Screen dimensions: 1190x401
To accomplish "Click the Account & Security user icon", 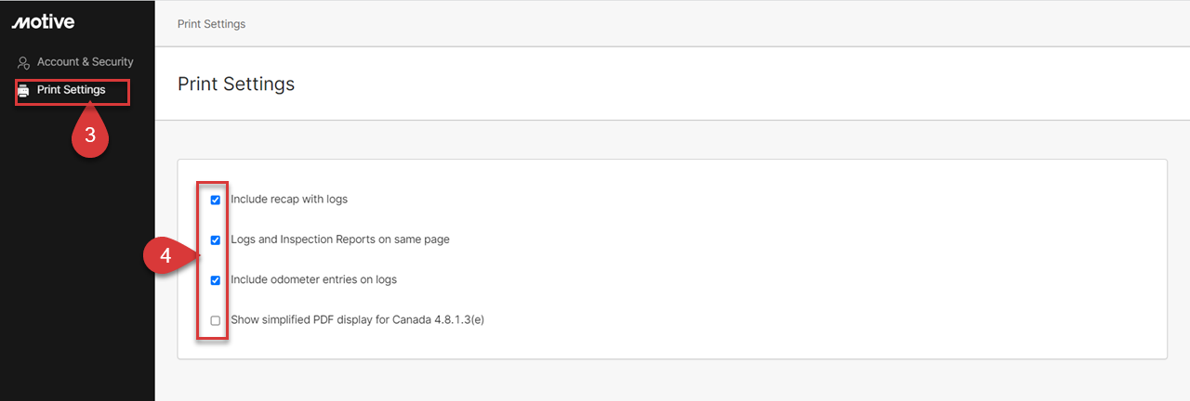I will pyautogui.click(x=24, y=62).
